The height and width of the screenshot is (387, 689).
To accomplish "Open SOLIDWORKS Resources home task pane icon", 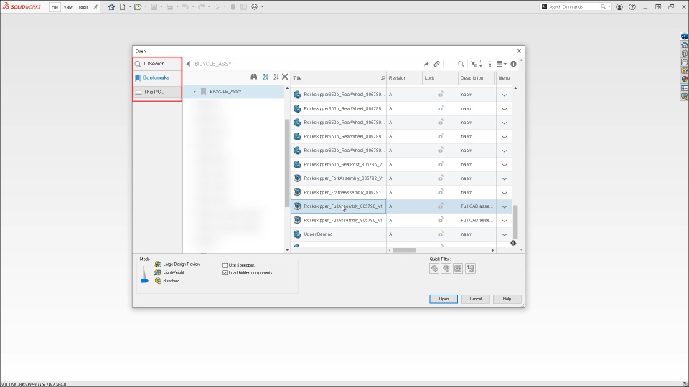I will click(x=685, y=44).
